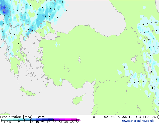Select the 25–30 mm dark navy legend swatch
The width and height of the screenshot is (159, 123).
50,120
